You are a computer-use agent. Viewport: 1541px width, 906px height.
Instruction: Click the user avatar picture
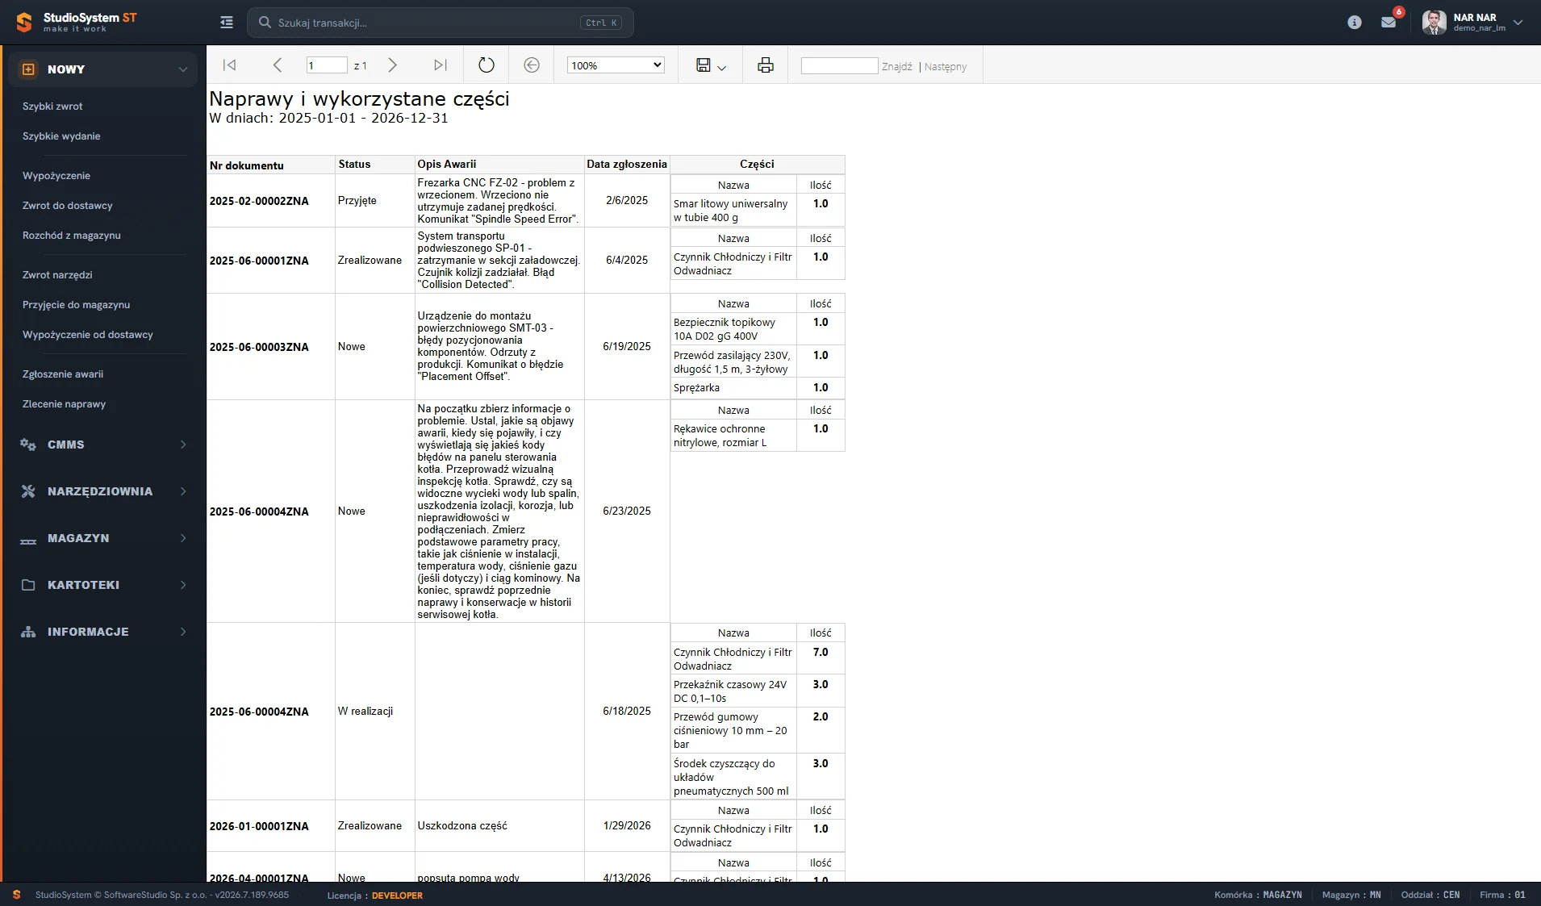[1434, 23]
